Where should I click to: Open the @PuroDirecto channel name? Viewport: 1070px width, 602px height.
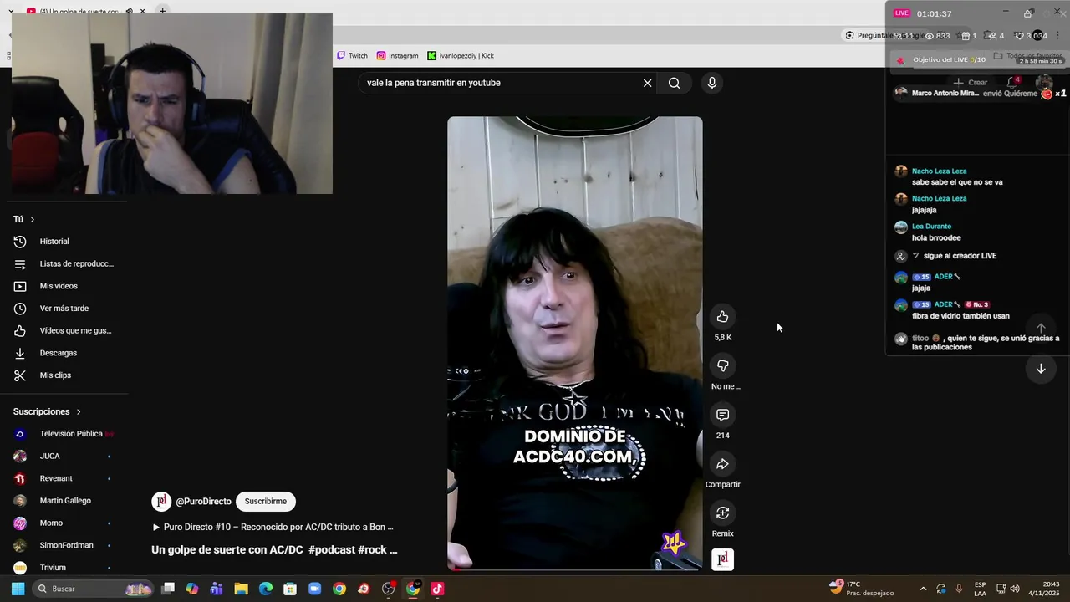click(x=203, y=502)
